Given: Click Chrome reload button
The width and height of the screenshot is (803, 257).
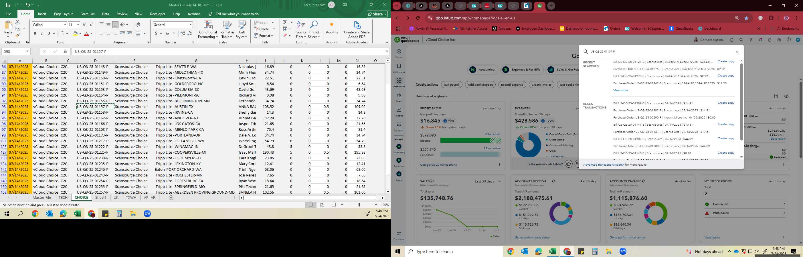Looking at the screenshot, I should tap(418, 18).
